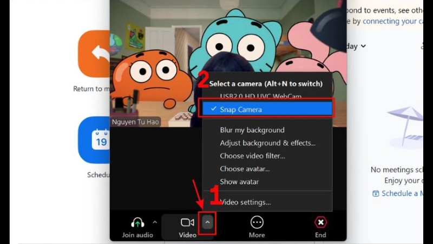Click the Nguyen Tu Hao name label
Screen dimensions: 433x244
(x=135, y=122)
